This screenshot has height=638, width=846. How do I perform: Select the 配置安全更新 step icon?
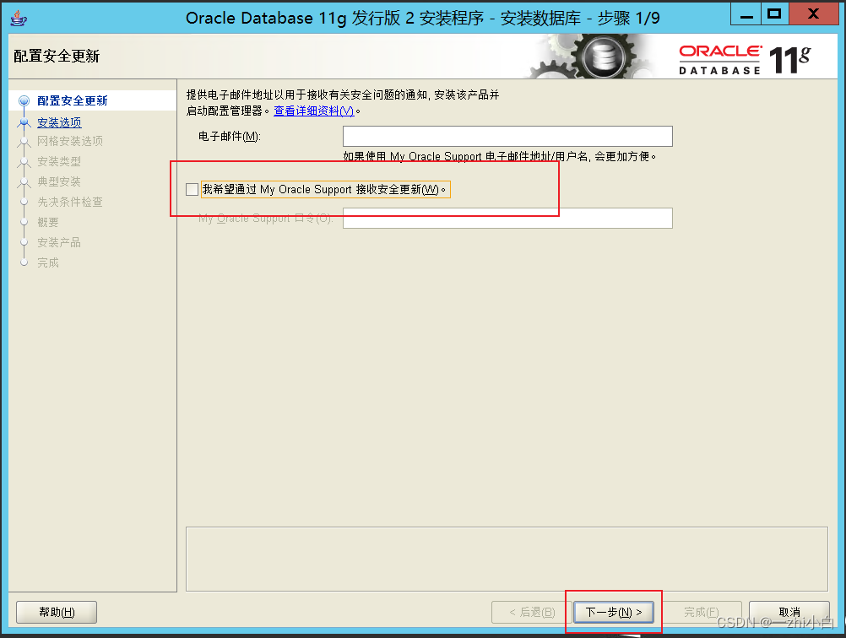pos(25,100)
